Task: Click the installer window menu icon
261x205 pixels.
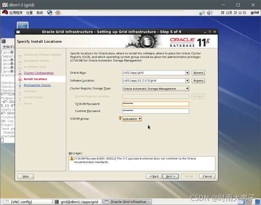Action: click(x=18, y=32)
